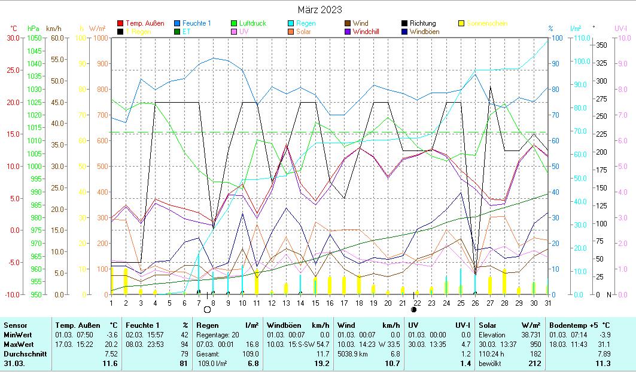Select the Richtung legend label
The height and width of the screenshot is (372, 636).
tap(422, 24)
